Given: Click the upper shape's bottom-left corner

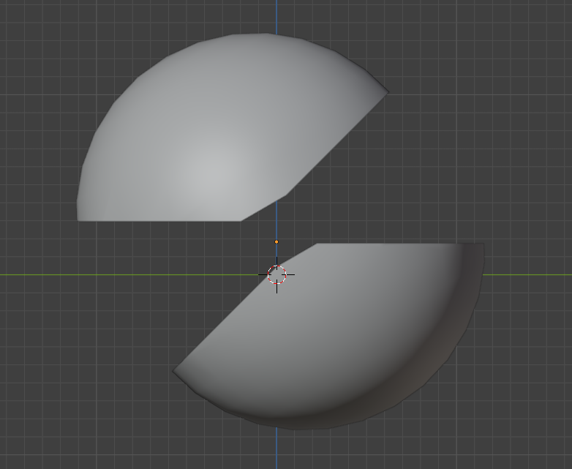Looking at the screenshot, I should (x=79, y=219).
